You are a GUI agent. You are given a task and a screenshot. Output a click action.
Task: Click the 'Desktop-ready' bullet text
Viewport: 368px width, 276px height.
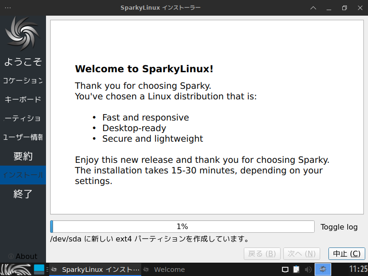click(134, 128)
